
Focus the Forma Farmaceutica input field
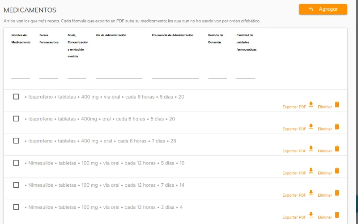click(x=49, y=75)
